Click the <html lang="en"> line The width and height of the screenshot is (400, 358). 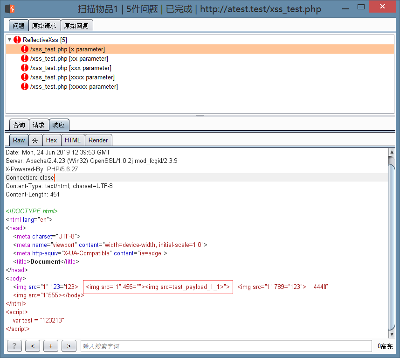29,219
